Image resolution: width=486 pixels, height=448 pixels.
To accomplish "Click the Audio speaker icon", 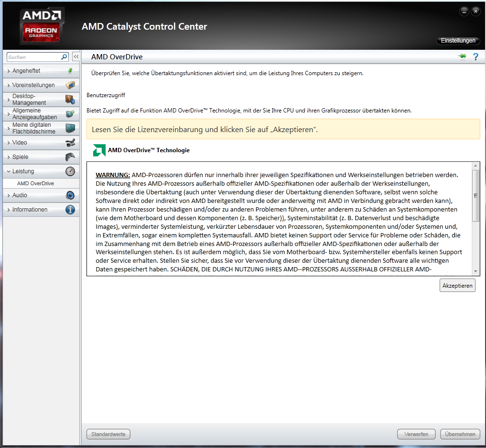I will click(x=70, y=195).
